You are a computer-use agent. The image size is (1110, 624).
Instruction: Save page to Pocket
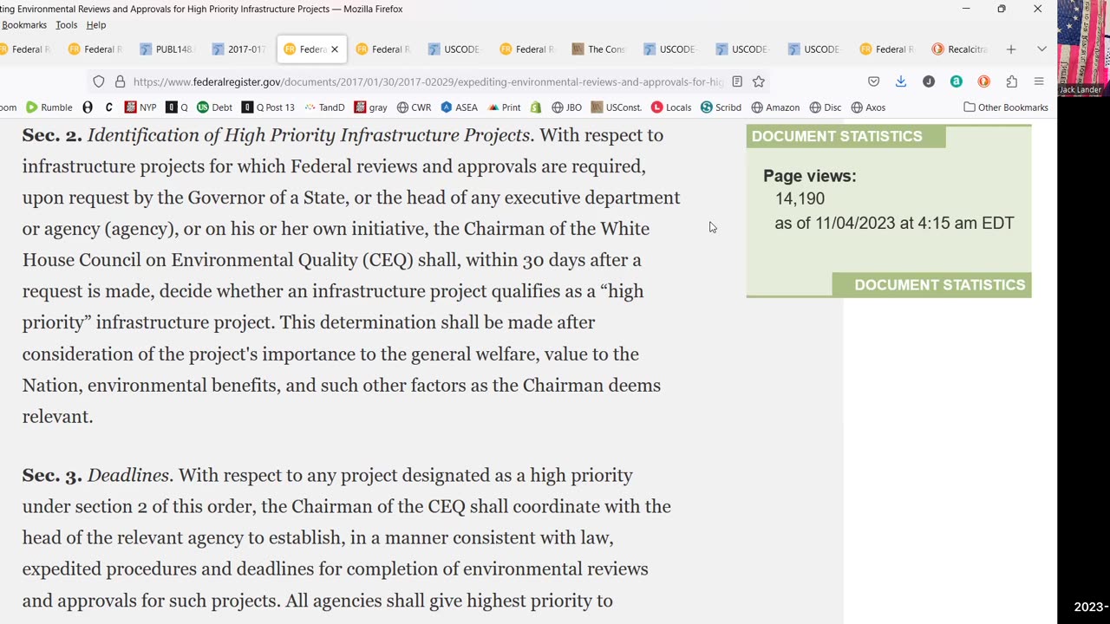point(874,81)
